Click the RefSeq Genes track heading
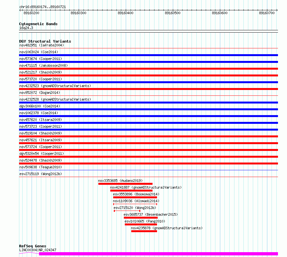287x257 pixels. pos(33,246)
